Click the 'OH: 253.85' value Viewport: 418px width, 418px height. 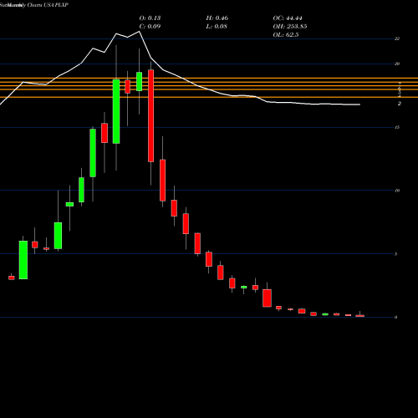click(290, 27)
